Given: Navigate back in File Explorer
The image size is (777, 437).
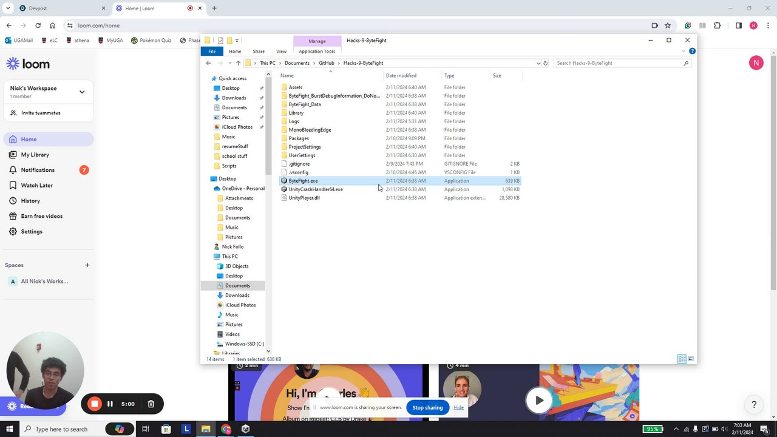Looking at the screenshot, I should [209, 63].
